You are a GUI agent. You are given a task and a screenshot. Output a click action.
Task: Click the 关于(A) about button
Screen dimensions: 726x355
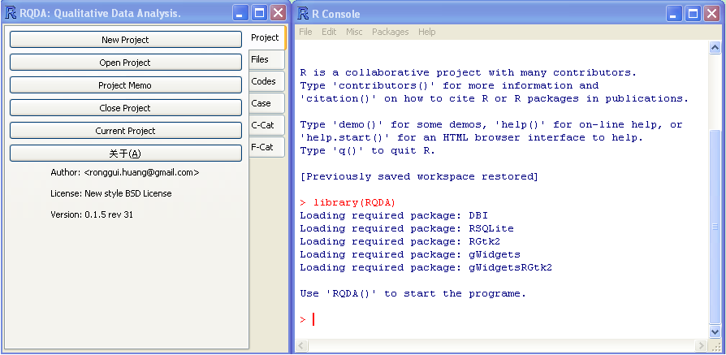click(x=125, y=154)
